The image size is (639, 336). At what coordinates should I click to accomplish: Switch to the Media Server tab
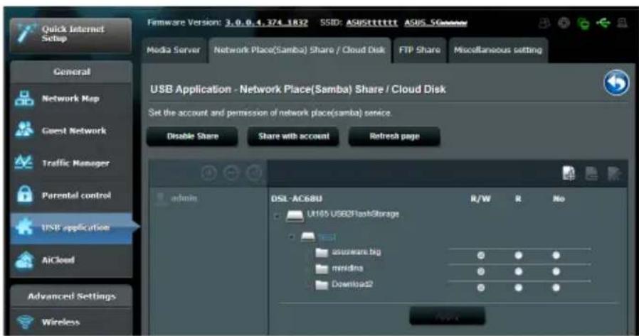pyautogui.click(x=174, y=50)
